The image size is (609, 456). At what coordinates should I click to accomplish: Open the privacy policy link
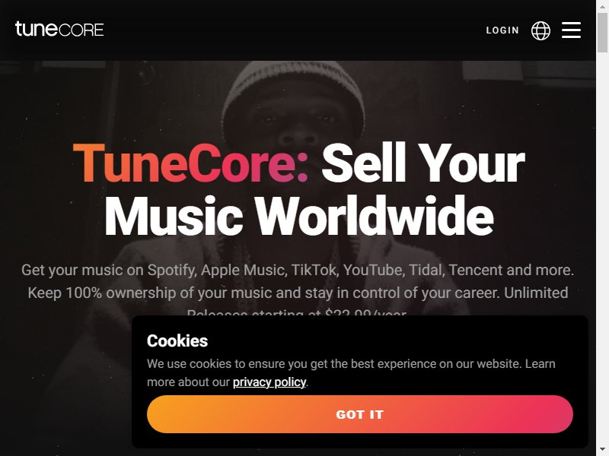point(269,382)
